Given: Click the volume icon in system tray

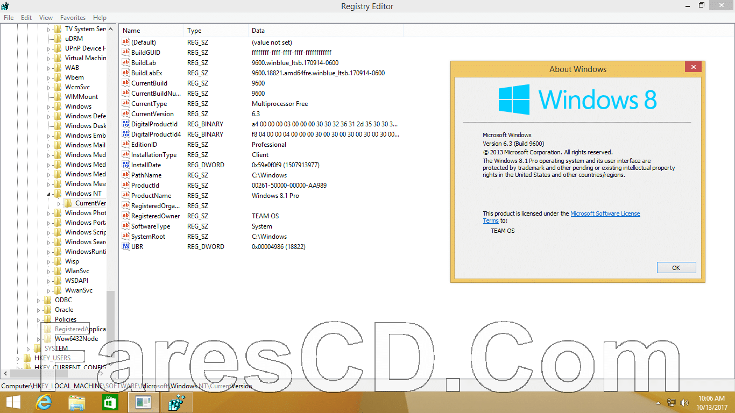Looking at the screenshot, I should point(684,402).
